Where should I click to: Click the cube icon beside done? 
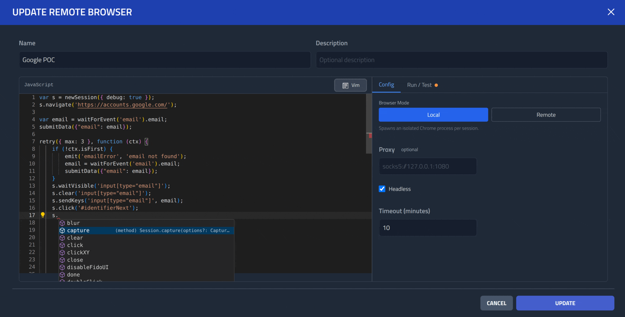(x=62, y=275)
